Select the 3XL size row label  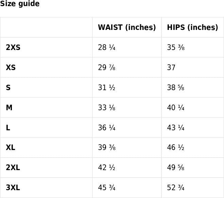(13, 188)
